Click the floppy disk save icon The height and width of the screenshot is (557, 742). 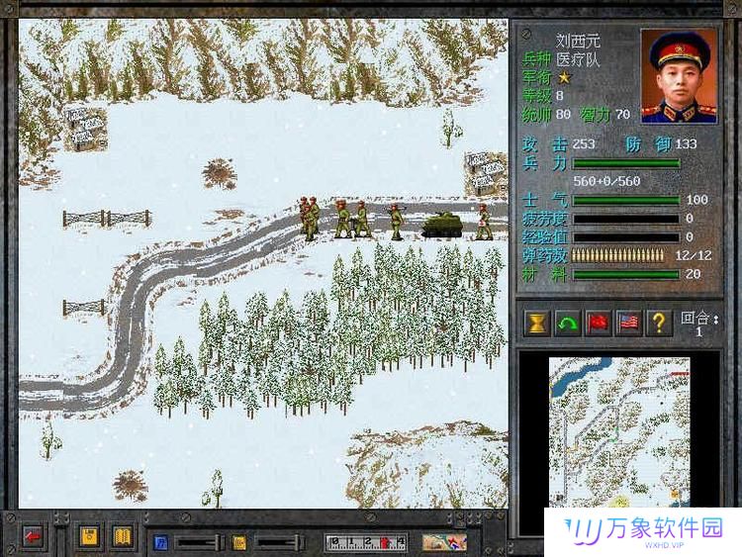89,536
